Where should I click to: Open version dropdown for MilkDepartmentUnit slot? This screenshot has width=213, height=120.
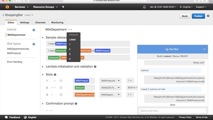click(x=130, y=95)
